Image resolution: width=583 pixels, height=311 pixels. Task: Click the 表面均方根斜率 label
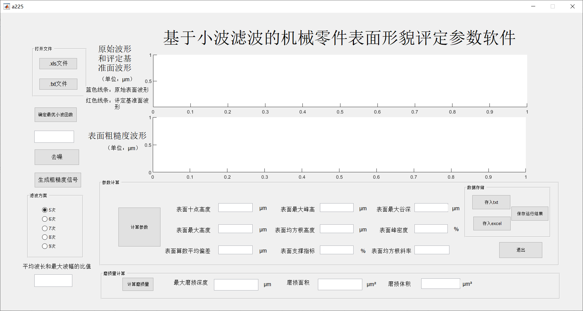click(391, 251)
